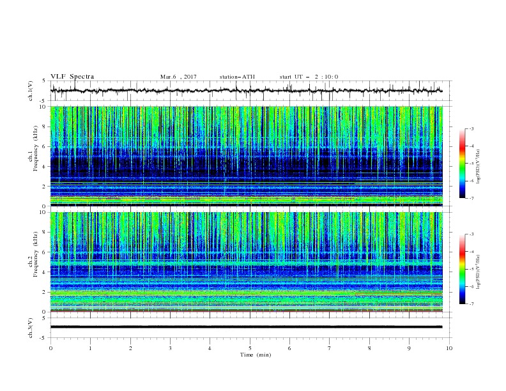Viewport: 506px width, 391px height.
Task: Click the time axis tick label "6"
Action: click(x=289, y=348)
